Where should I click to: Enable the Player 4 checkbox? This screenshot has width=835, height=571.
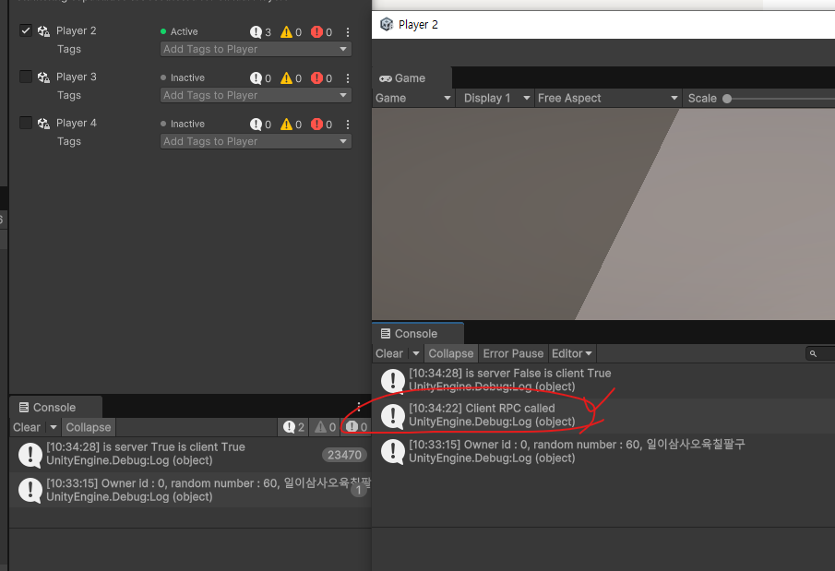pos(26,123)
